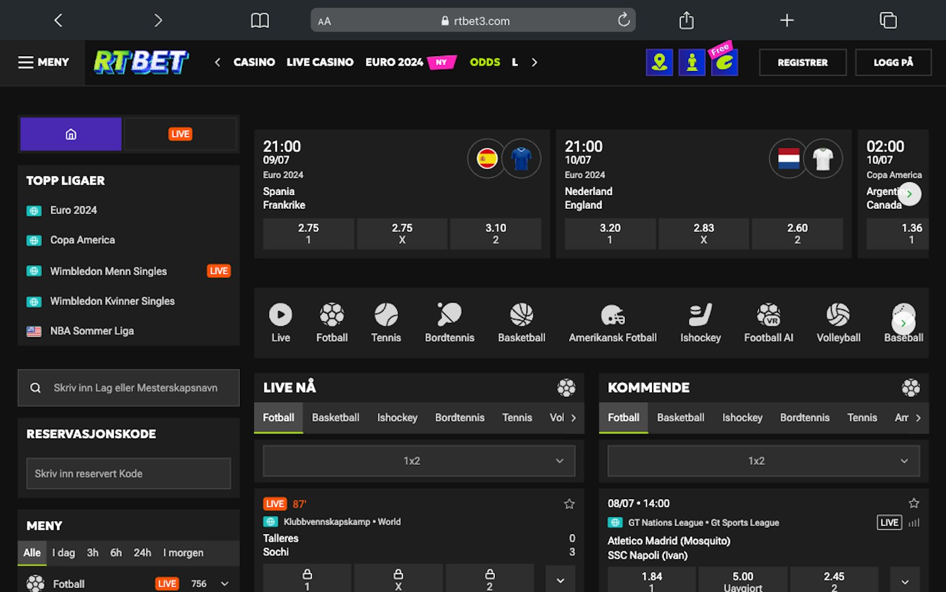Choose the Amerikansk Fotball helmet icon
This screenshot has height=592, width=946.
click(x=613, y=315)
